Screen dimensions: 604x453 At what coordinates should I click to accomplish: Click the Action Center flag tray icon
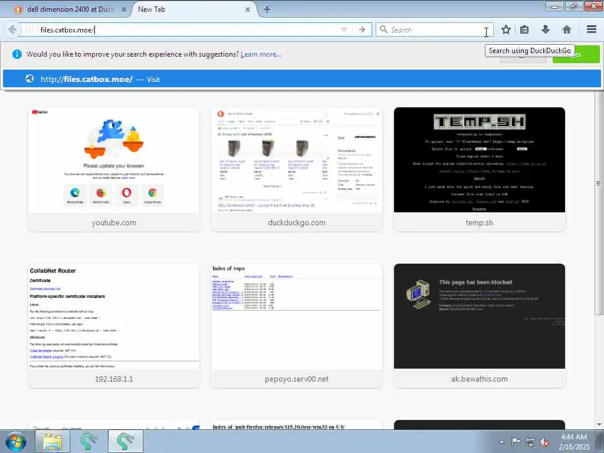[516, 441]
